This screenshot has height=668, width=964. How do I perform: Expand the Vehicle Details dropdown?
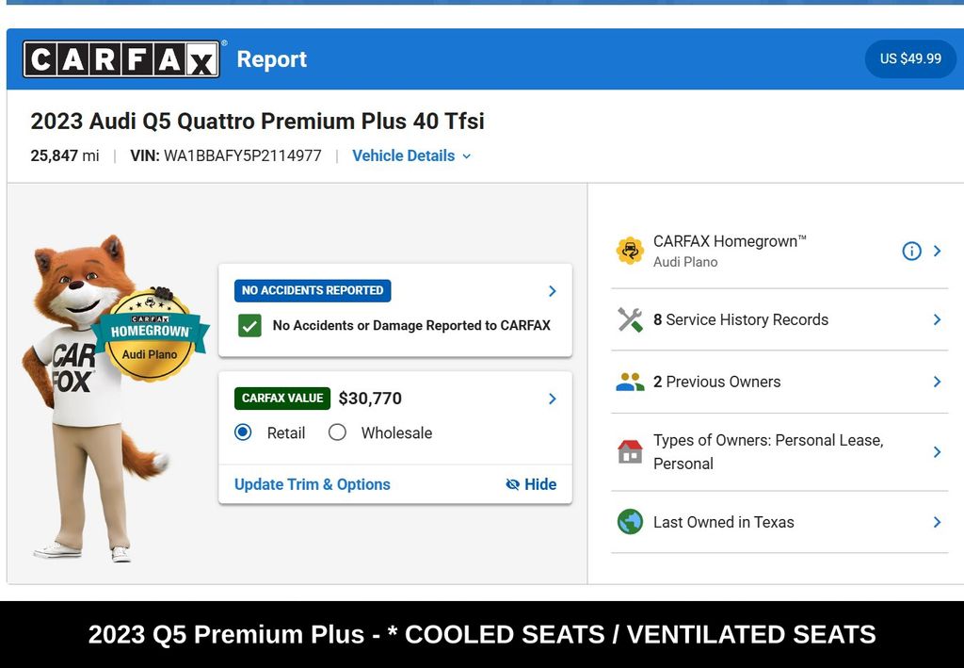(x=411, y=155)
